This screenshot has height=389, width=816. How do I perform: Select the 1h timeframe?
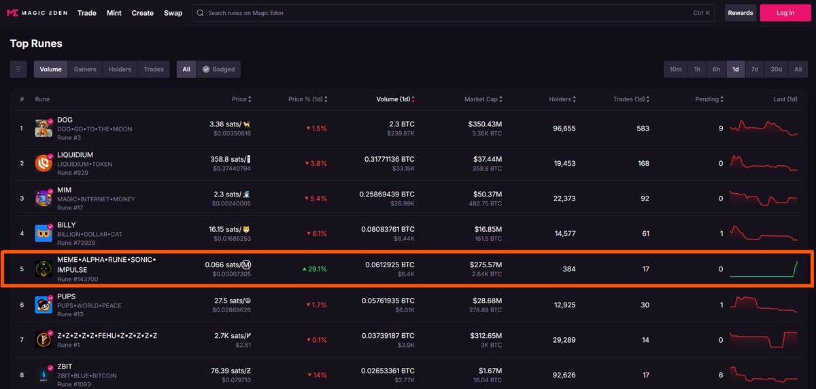click(x=697, y=69)
